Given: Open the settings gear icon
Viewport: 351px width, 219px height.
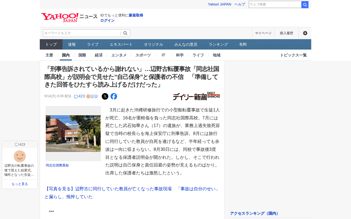Looking at the screenshot, I should [x=305, y=33].
